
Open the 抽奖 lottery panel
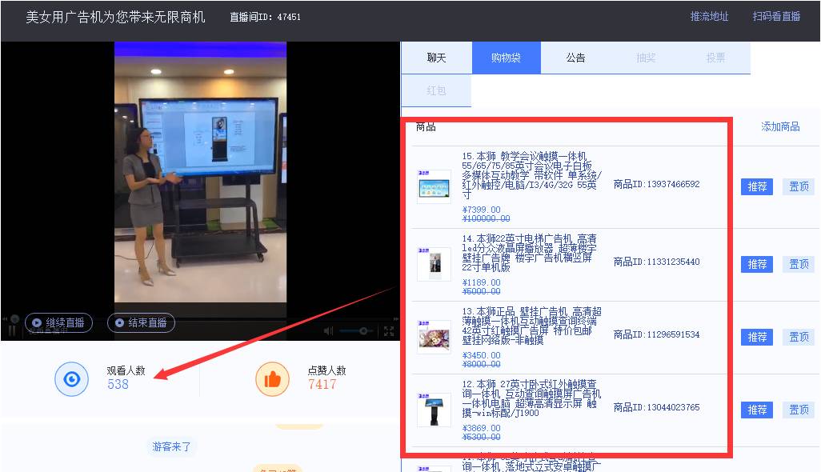(646, 57)
